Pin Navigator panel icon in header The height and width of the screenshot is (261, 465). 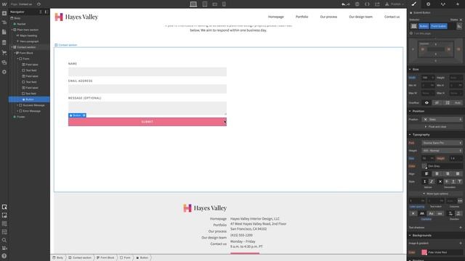46,12
